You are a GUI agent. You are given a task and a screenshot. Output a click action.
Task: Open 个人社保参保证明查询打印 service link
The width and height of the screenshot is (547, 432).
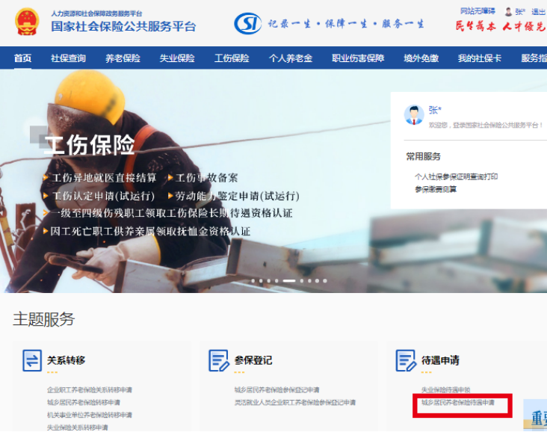point(456,177)
